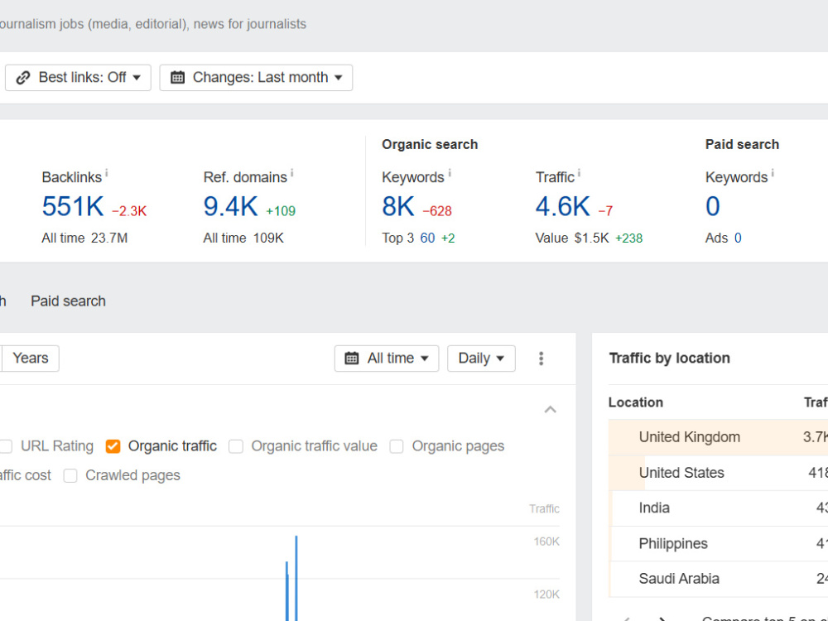Enable the Crawled pages checkbox
Viewport: 828px width, 621px height.
click(x=70, y=476)
